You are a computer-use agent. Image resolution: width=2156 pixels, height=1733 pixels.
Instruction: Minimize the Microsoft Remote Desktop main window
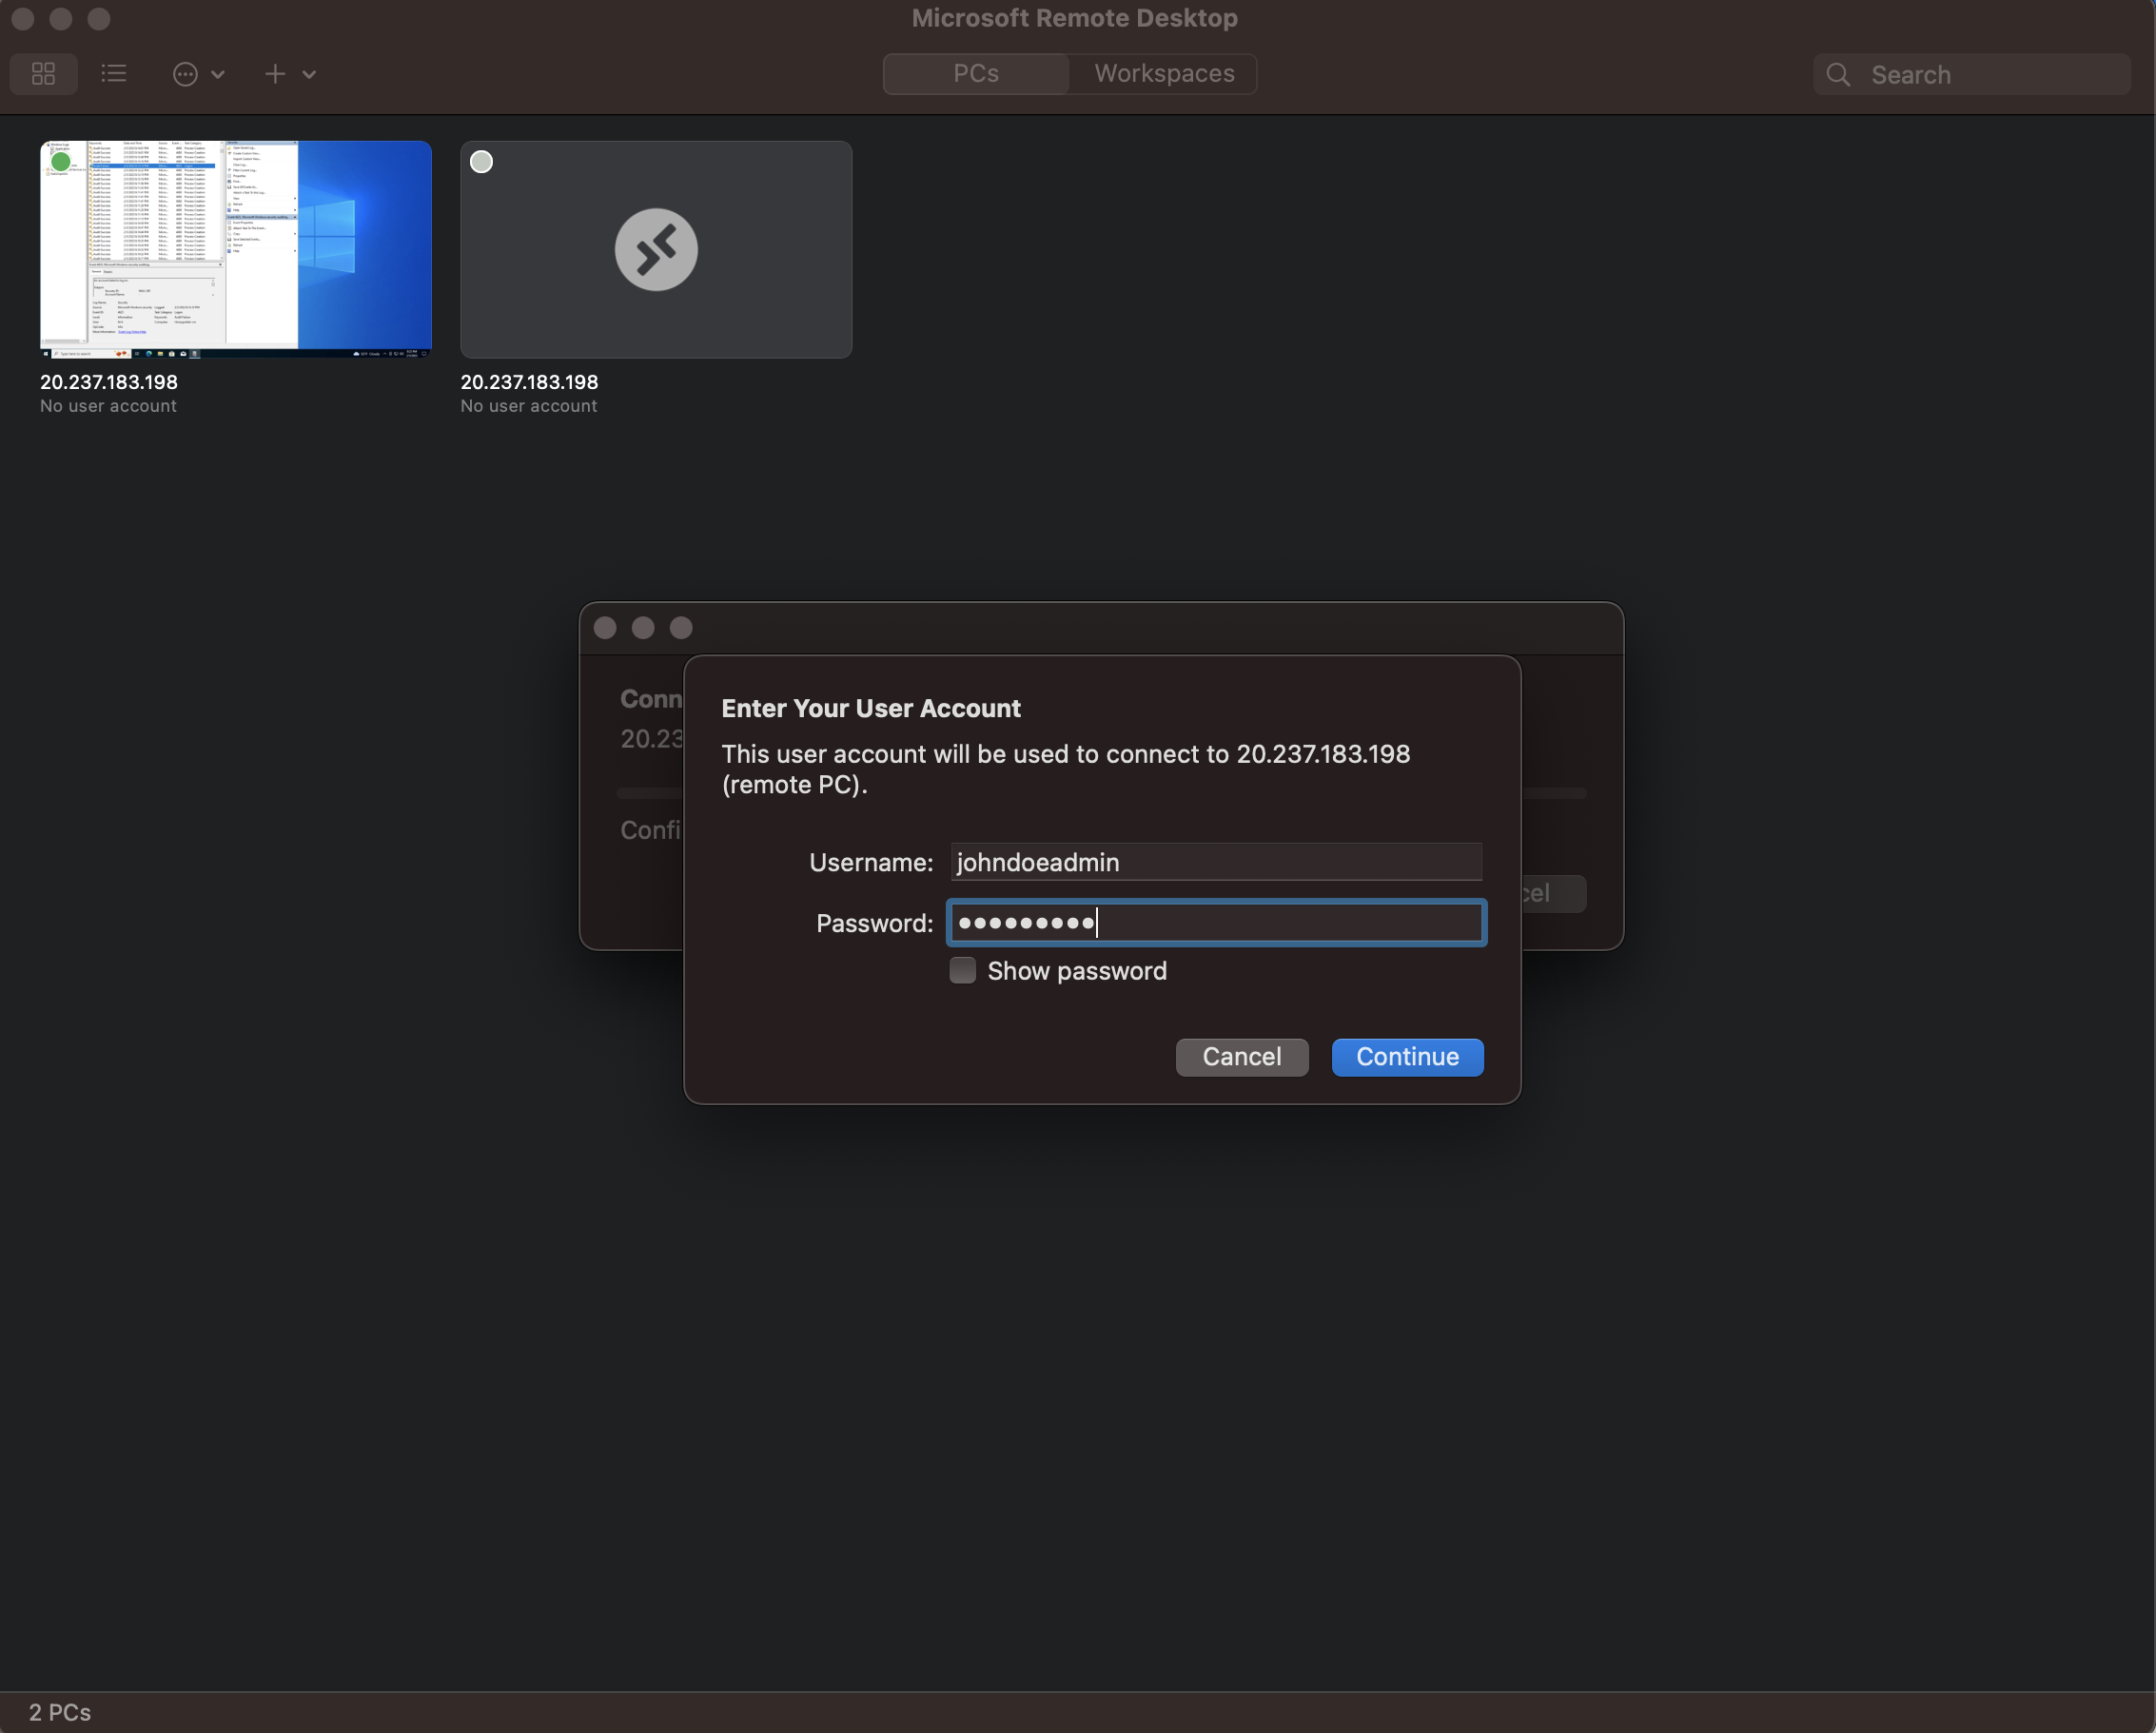(x=61, y=18)
